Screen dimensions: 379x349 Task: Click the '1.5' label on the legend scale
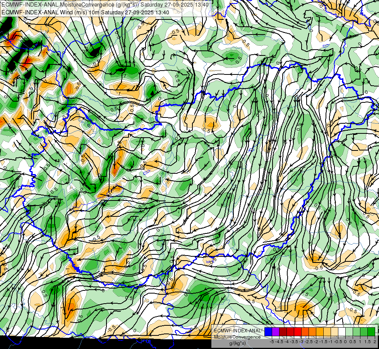point(367,342)
